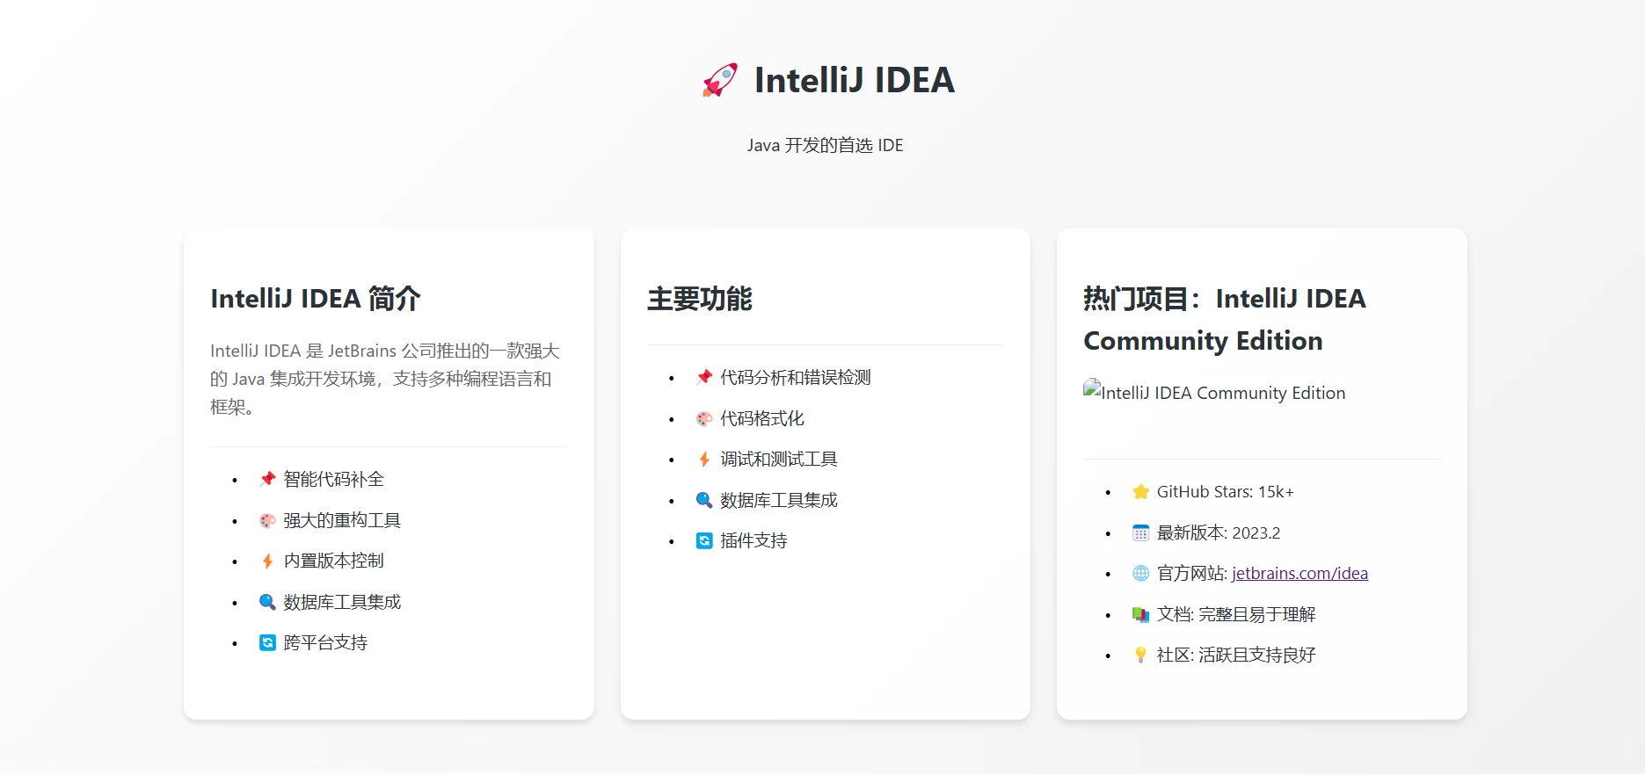The height and width of the screenshot is (775, 1645).
Task: Click the broken IntelliJ IDEA Community Edition image
Action: (x=1214, y=392)
